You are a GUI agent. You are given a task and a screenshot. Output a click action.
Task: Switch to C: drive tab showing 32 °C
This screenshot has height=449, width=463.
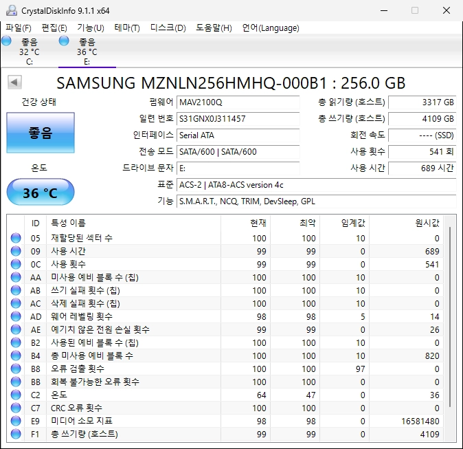pos(30,52)
